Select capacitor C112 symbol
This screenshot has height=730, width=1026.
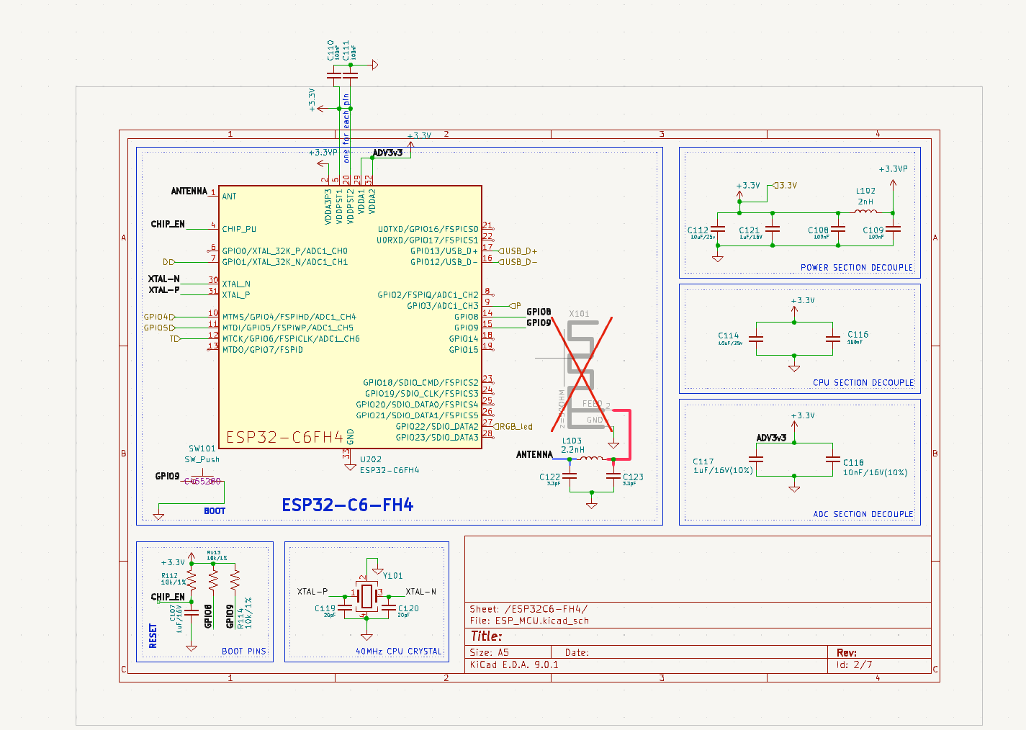coord(718,229)
